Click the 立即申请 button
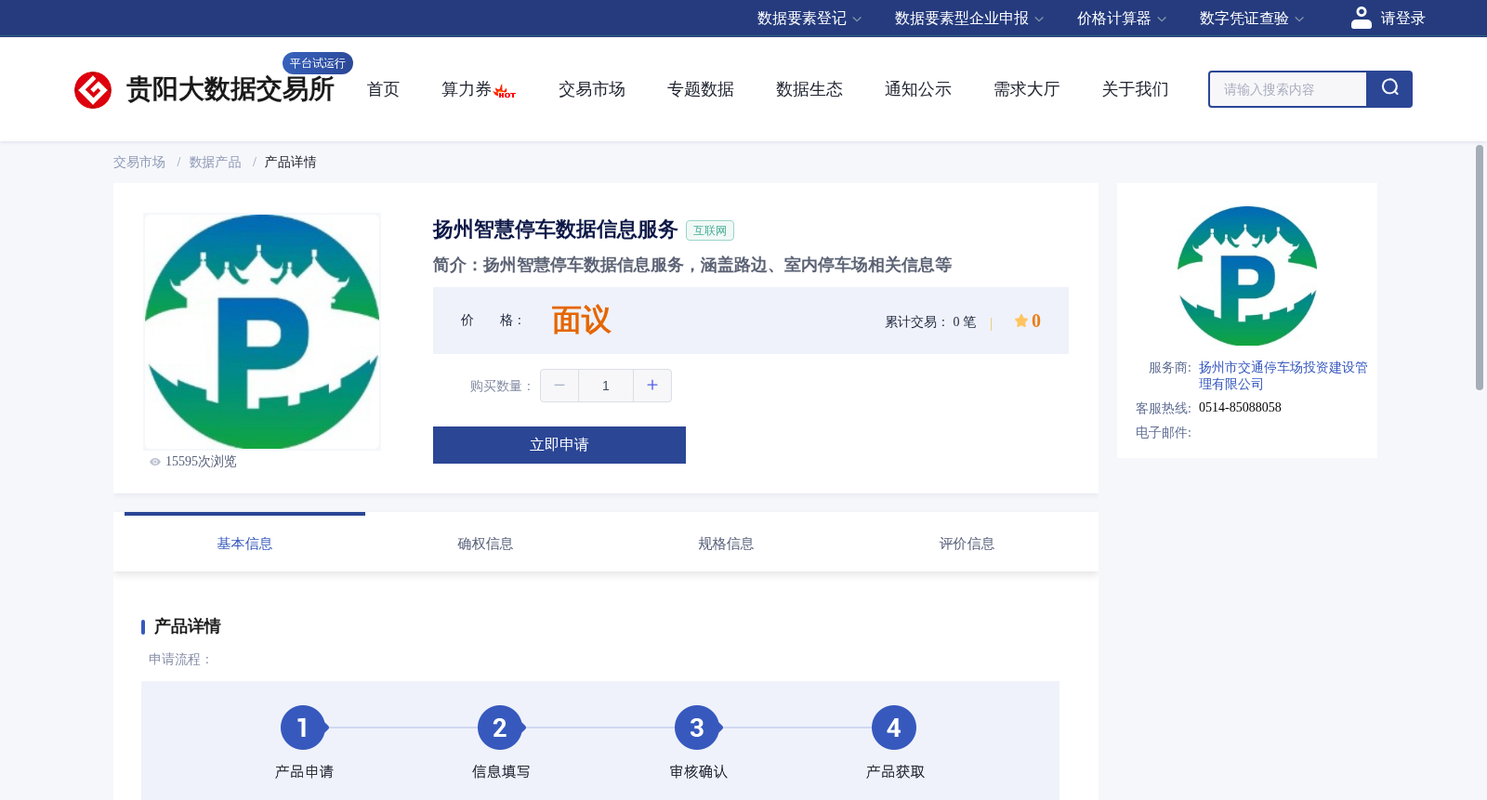Viewport: 1487px width, 800px height. click(559, 445)
